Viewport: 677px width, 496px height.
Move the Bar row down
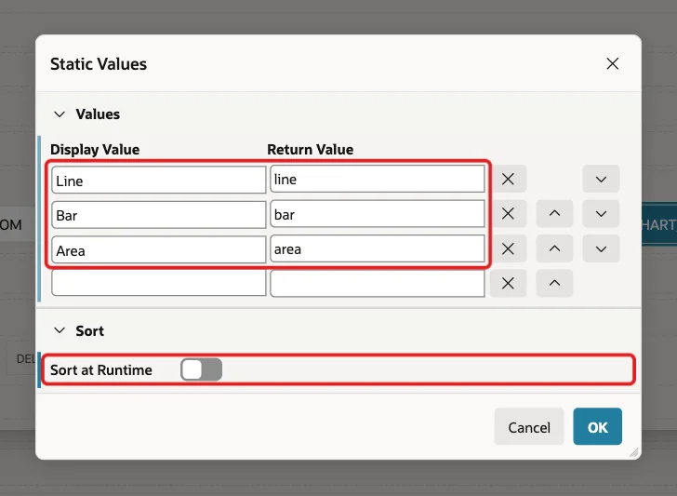(x=601, y=213)
